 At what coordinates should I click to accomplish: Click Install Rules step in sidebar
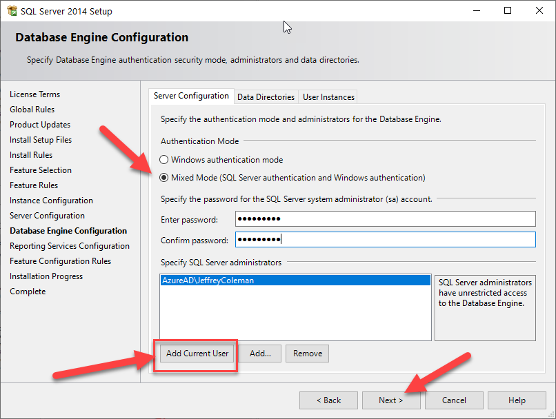pos(31,155)
